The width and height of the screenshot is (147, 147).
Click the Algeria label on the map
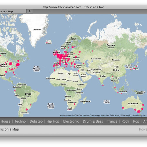tap(60, 73)
